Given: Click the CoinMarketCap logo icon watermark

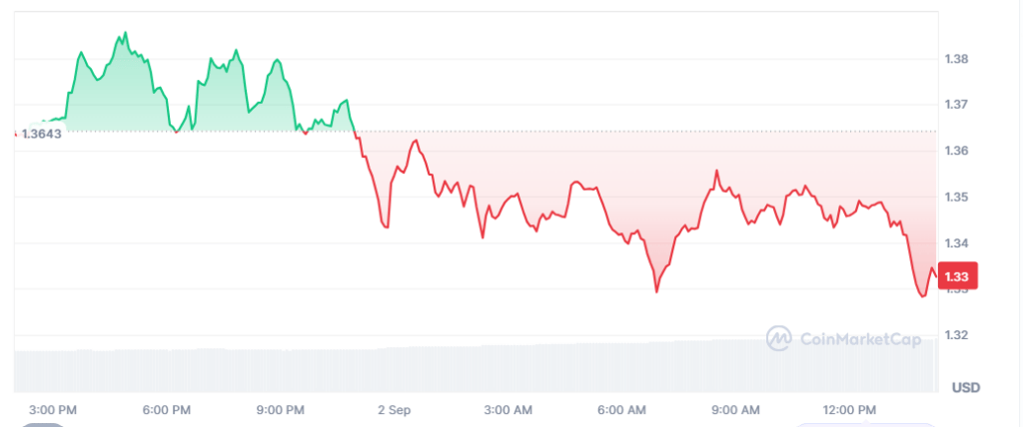Looking at the screenshot, I should coord(779,339).
